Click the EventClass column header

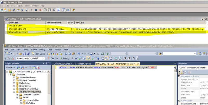click(x=26, y=23)
